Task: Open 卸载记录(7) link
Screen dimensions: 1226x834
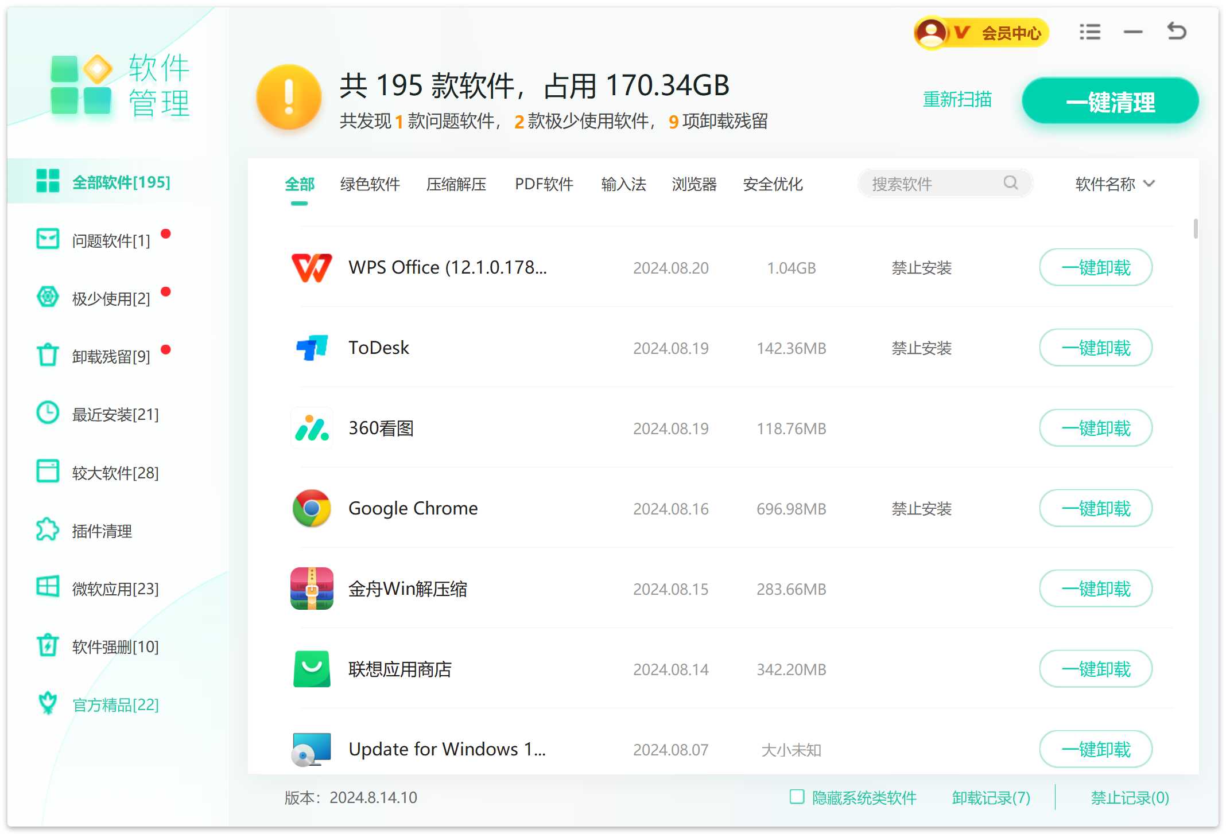Action: (991, 797)
